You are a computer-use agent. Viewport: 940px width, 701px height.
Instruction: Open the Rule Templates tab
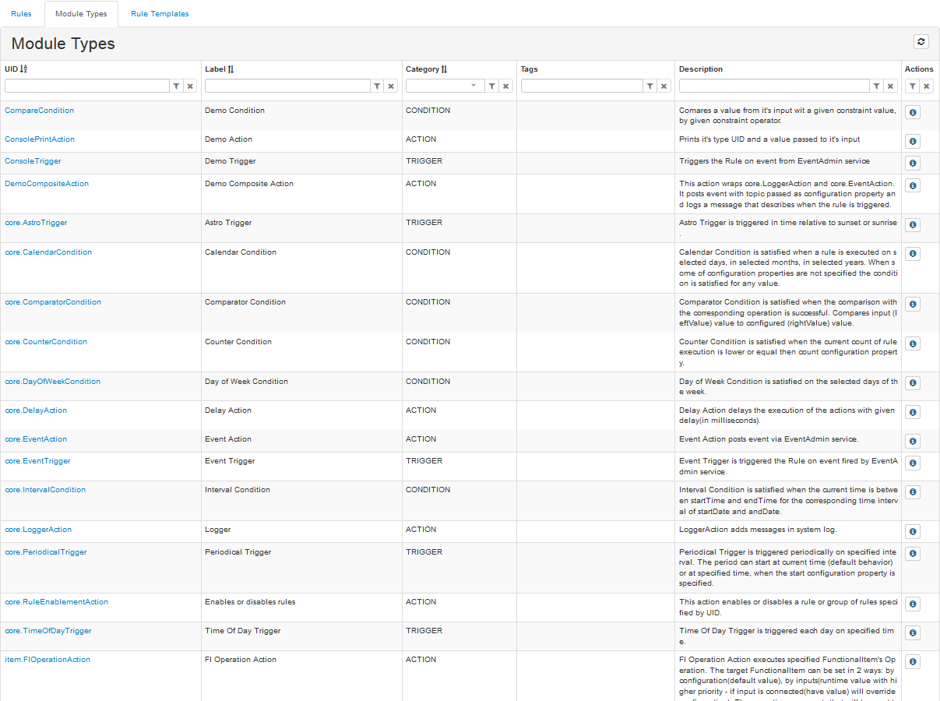(159, 13)
